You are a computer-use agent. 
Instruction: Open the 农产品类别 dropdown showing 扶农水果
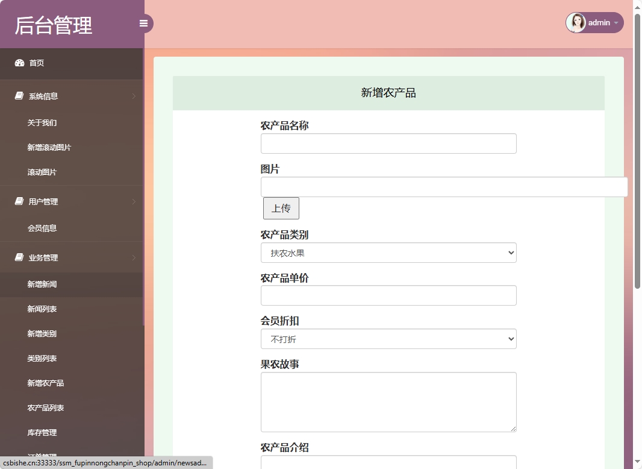(x=388, y=253)
